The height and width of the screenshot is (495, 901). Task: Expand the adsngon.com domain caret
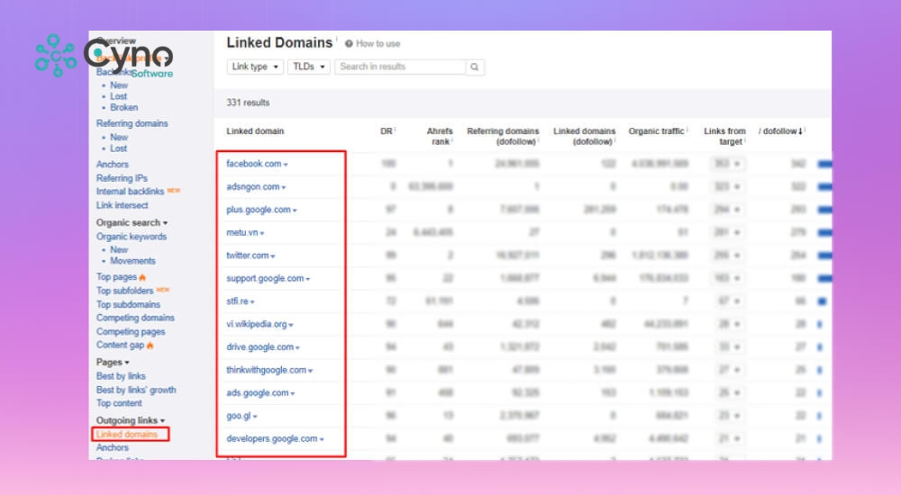tap(284, 187)
